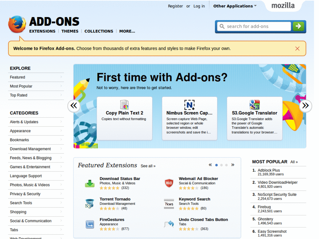Open Download Management category

pyautogui.click(x=36, y=149)
